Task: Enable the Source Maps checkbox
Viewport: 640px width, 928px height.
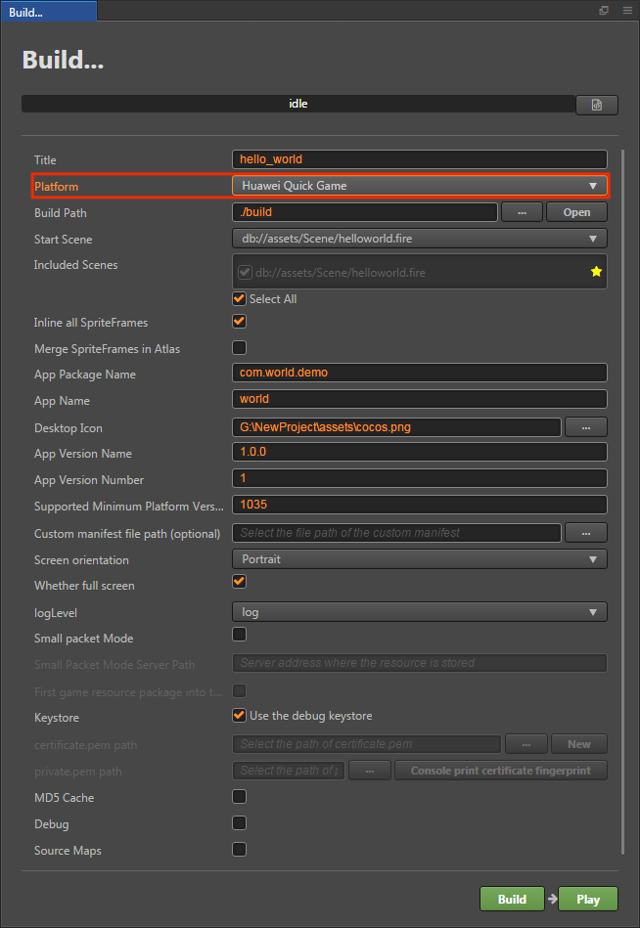Action: coord(239,850)
